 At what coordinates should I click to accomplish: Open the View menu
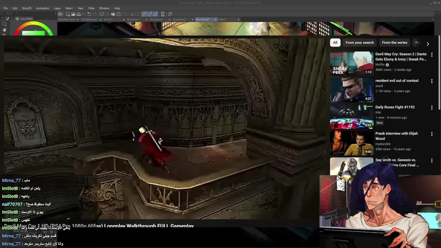point(80,8)
